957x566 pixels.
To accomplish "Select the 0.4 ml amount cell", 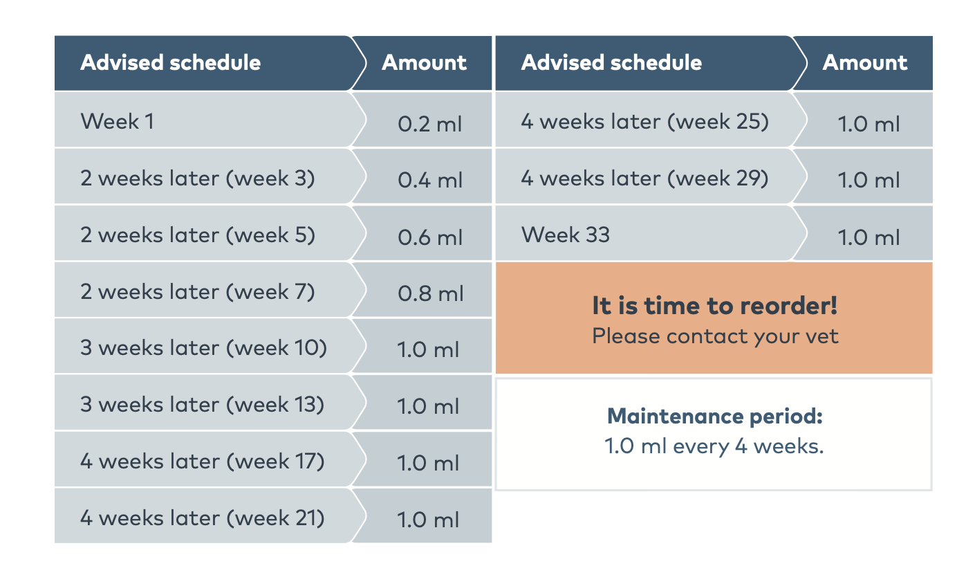I will 429,181.
